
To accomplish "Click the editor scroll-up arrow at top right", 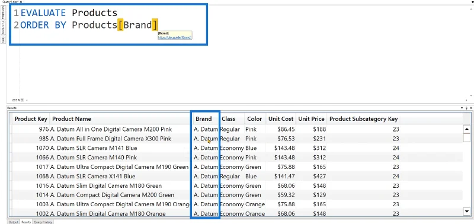I will (x=470, y=8).
